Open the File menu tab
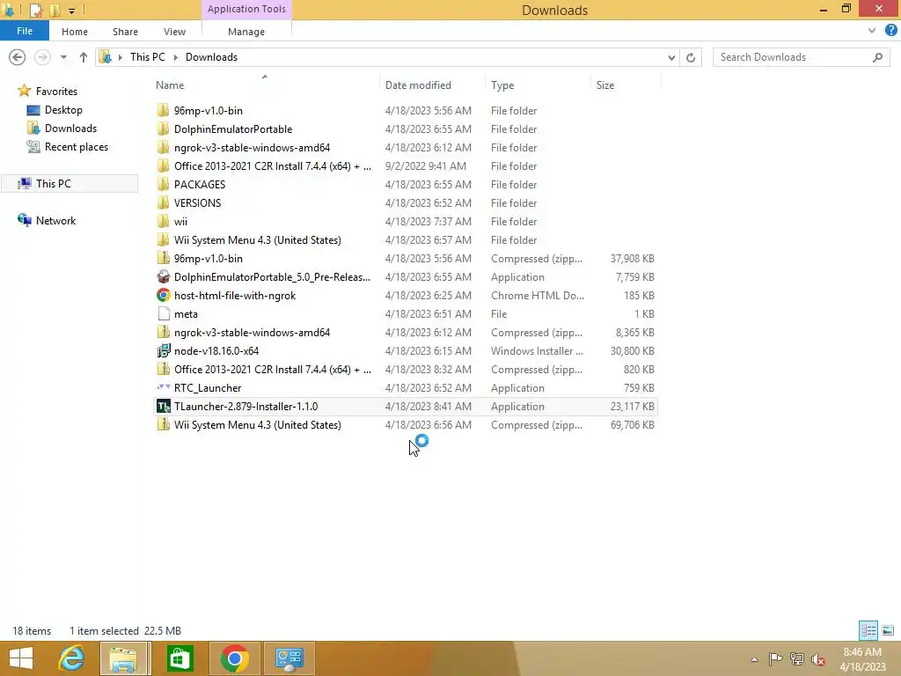The width and height of the screenshot is (901, 676). [x=24, y=31]
